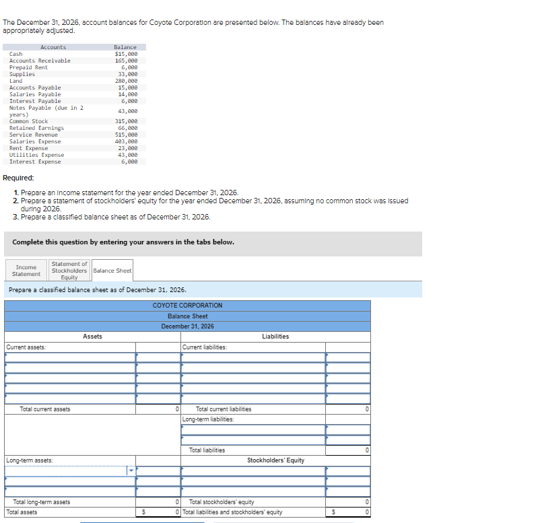The width and height of the screenshot is (536, 523).
Task: Click the 'Prepaid Rent' row label
Action: coord(28,67)
